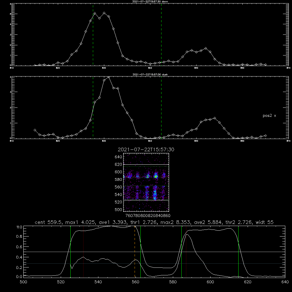Click the '580' x-axis label of bottom plot
The image size is (292, 292).
point(173,282)
